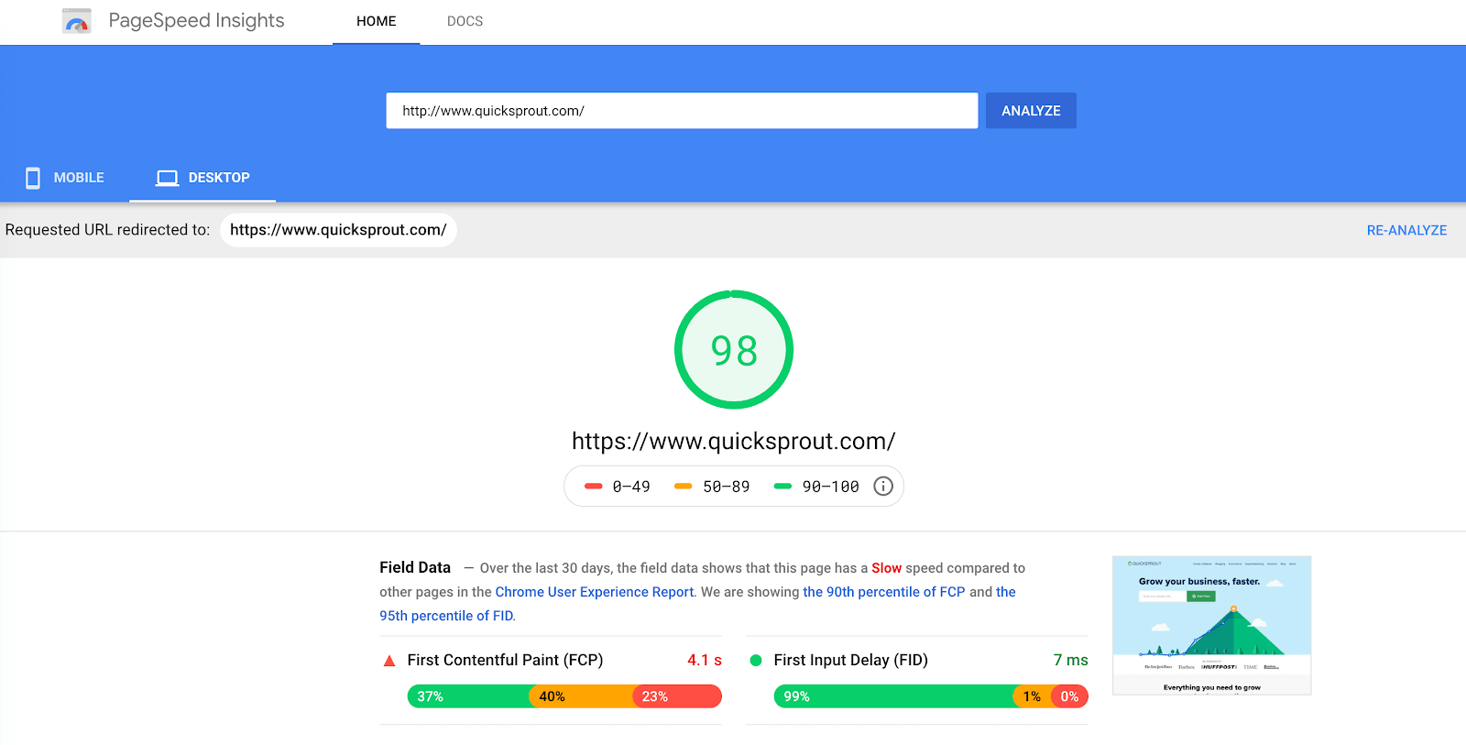Image resolution: width=1466 pixels, height=745 pixels.
Task: Select the HOME tab
Action: tap(376, 20)
